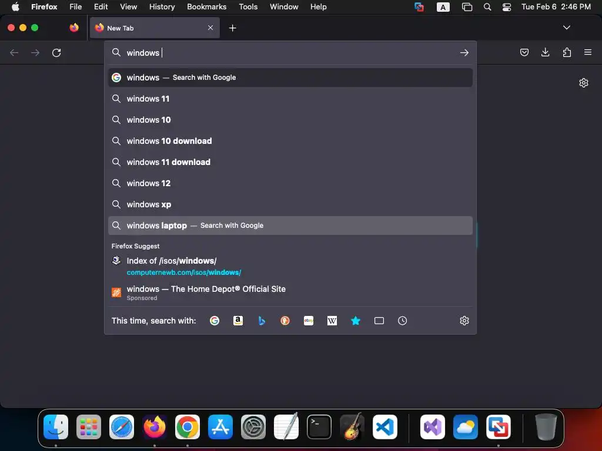Open Home Depot sponsored suggestion
The width and height of the screenshot is (602, 451).
pos(290,293)
